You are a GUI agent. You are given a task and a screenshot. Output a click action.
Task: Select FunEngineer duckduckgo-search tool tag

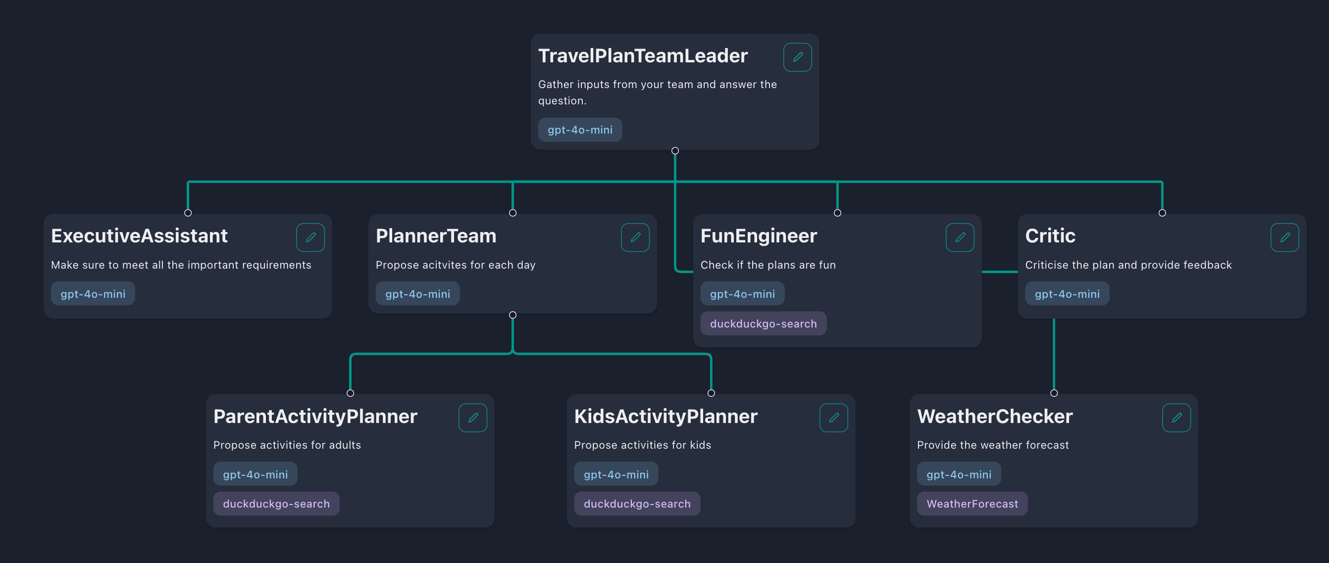(x=763, y=324)
